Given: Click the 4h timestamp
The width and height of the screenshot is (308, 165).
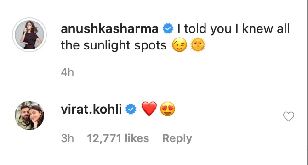Looking at the screenshot, I should [x=68, y=72].
